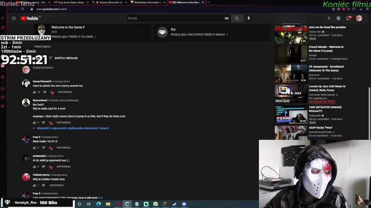This screenshot has height=208, width=371.
Task: Browse all Welcome to the Game II content
Action: 74,37
